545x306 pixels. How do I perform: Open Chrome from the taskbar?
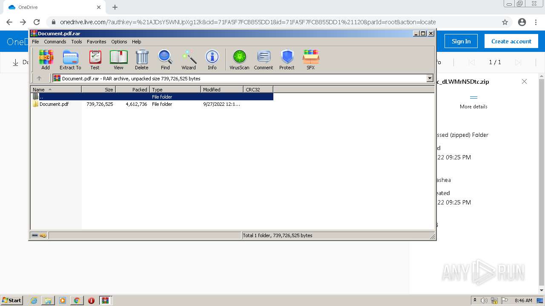point(77,300)
